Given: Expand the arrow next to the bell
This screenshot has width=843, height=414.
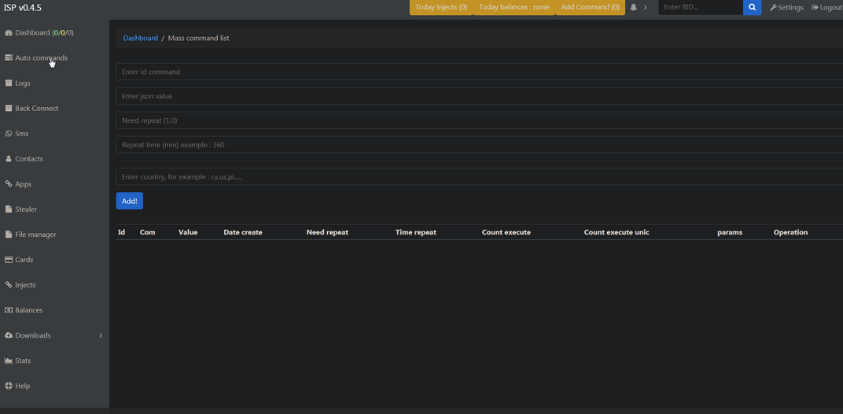Looking at the screenshot, I should [x=646, y=8].
